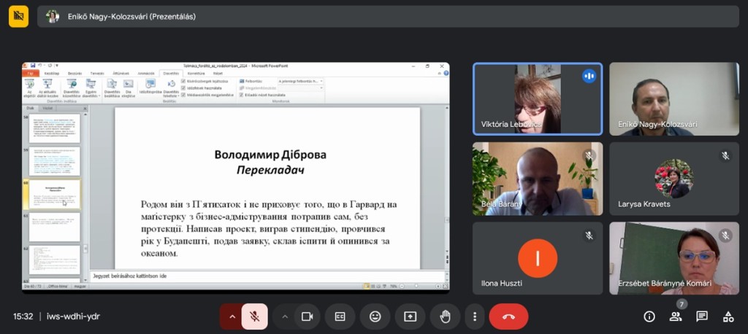748x334 pixels.
Task: Open the resolution dropdown in the ribbon
Action: (x=299, y=81)
